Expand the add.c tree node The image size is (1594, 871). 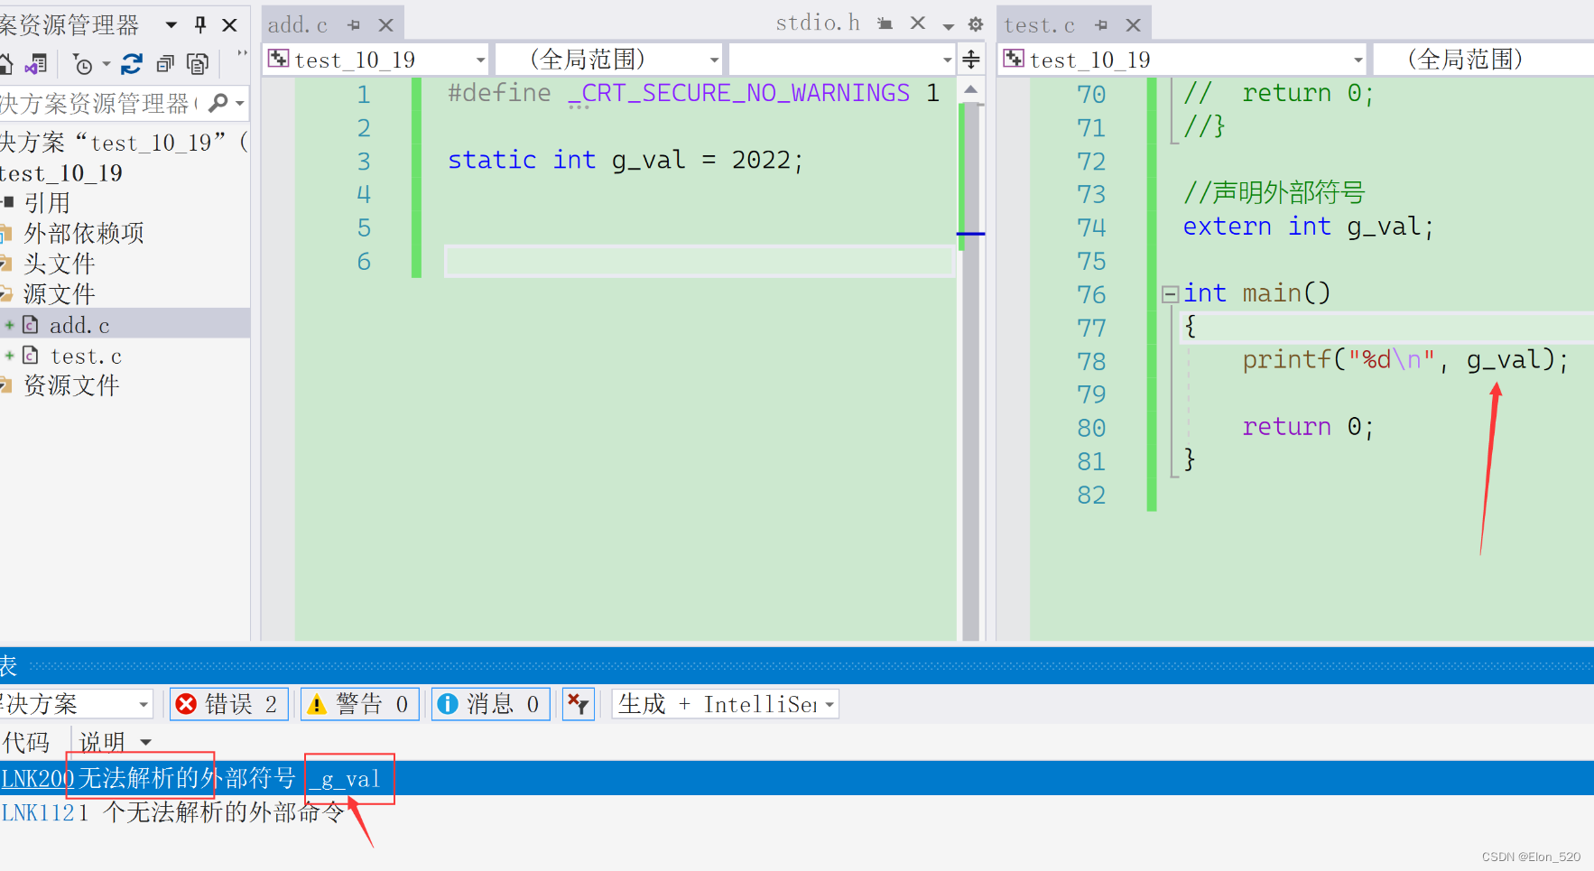[x=9, y=325]
